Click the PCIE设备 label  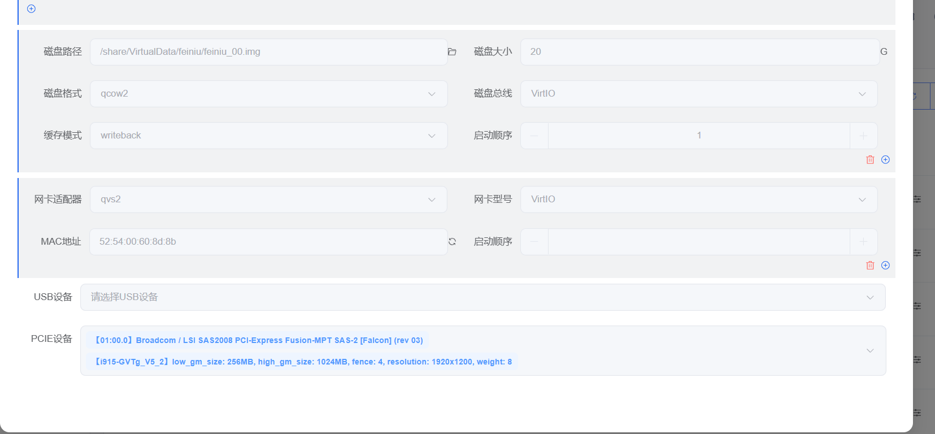pos(51,339)
